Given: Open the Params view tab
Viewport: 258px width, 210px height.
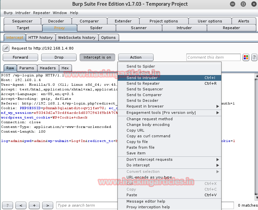Looking at the screenshot, I should point(27,68).
